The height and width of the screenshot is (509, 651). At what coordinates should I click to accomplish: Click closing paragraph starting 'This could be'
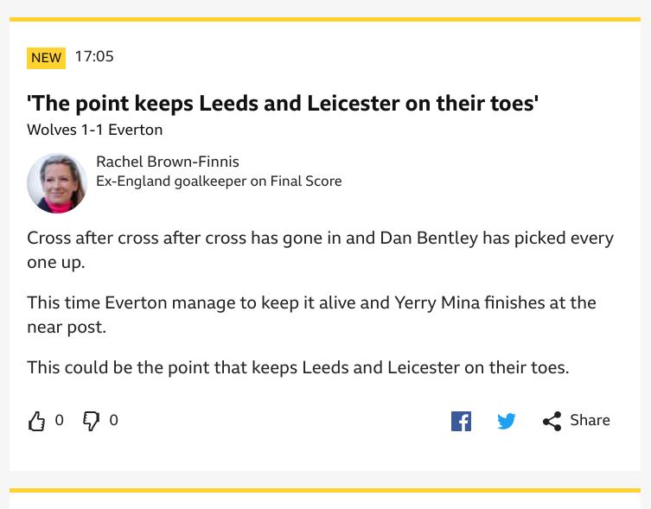point(298,368)
